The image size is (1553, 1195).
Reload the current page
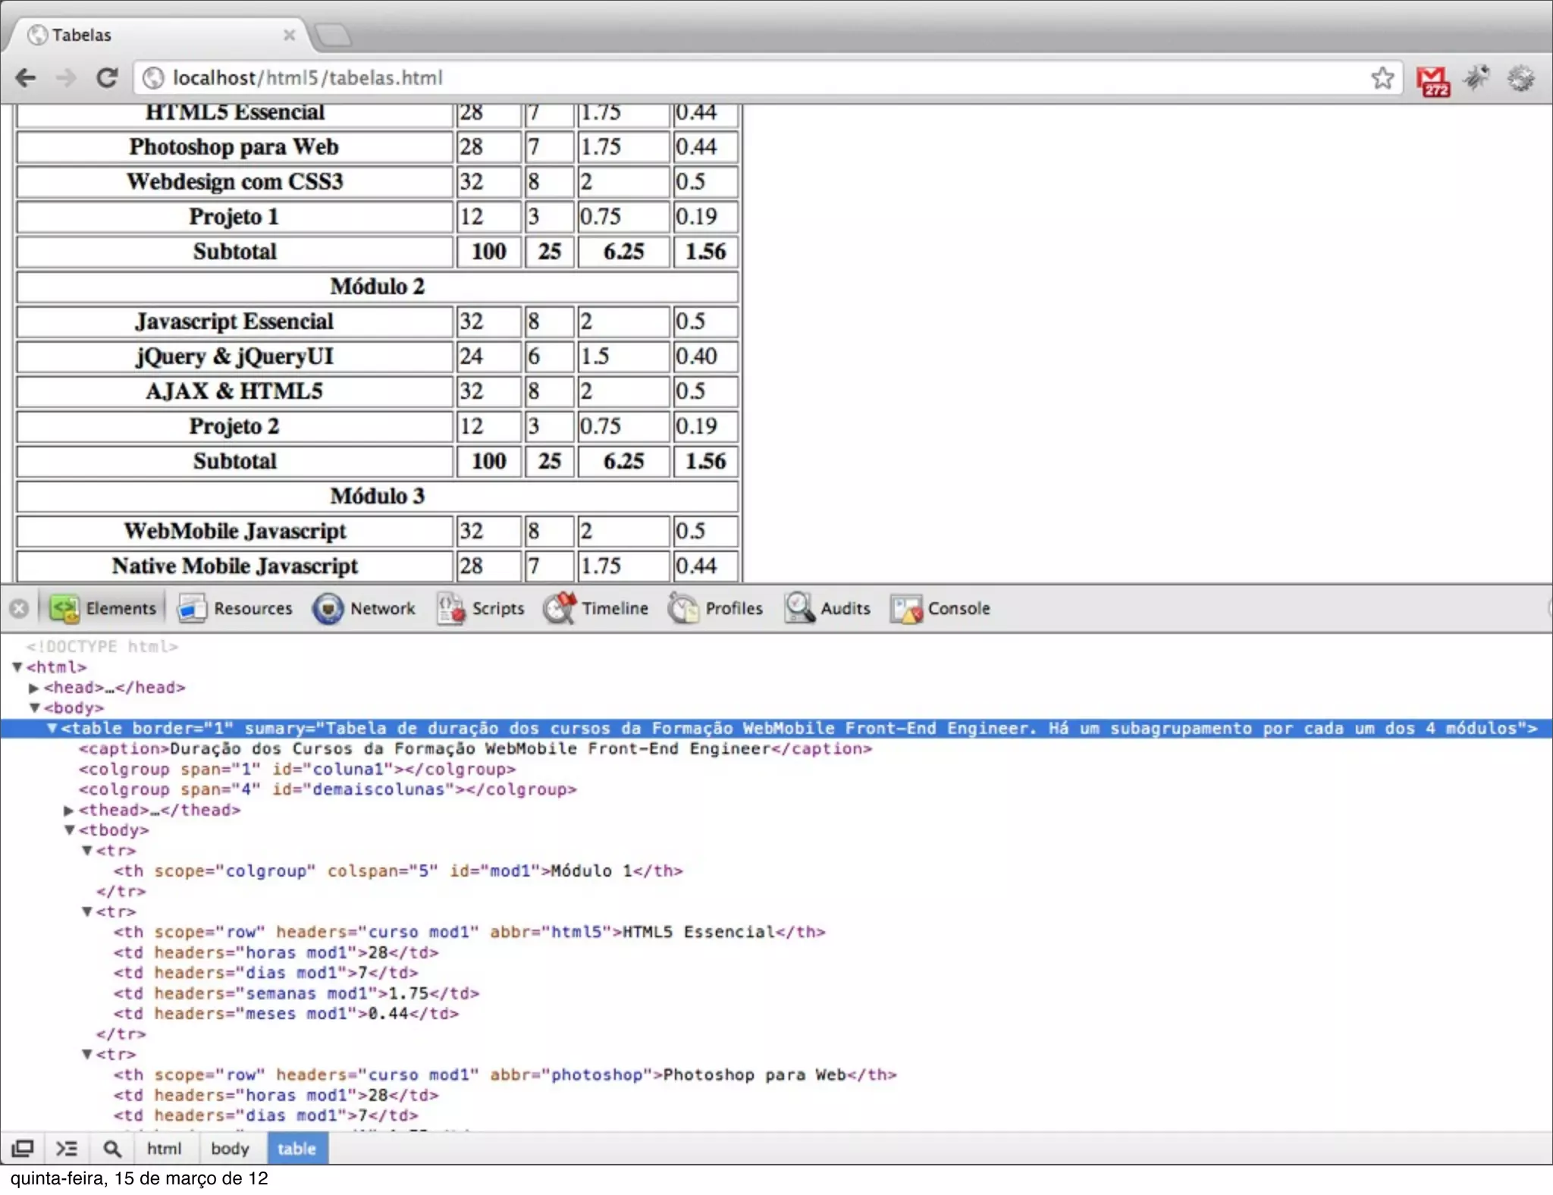coord(107,78)
